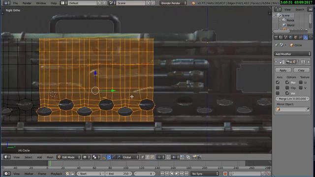The image size is (315, 177).
Task: Open the viewport Add menu
Action: tap(39, 157)
